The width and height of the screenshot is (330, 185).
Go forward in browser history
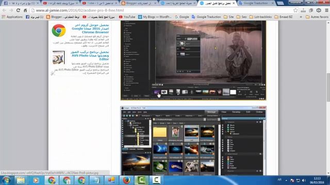pyautogui.click(x=11, y=10)
